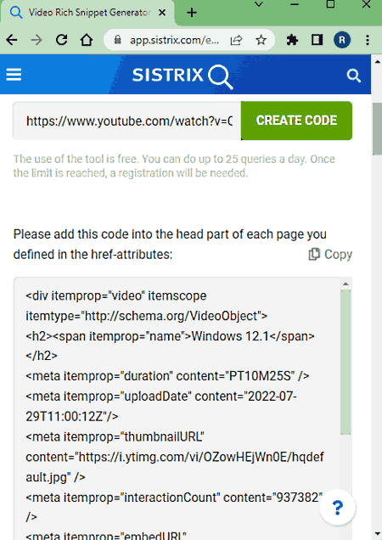
Task: Click the CREATE CODE button
Action: click(x=296, y=121)
